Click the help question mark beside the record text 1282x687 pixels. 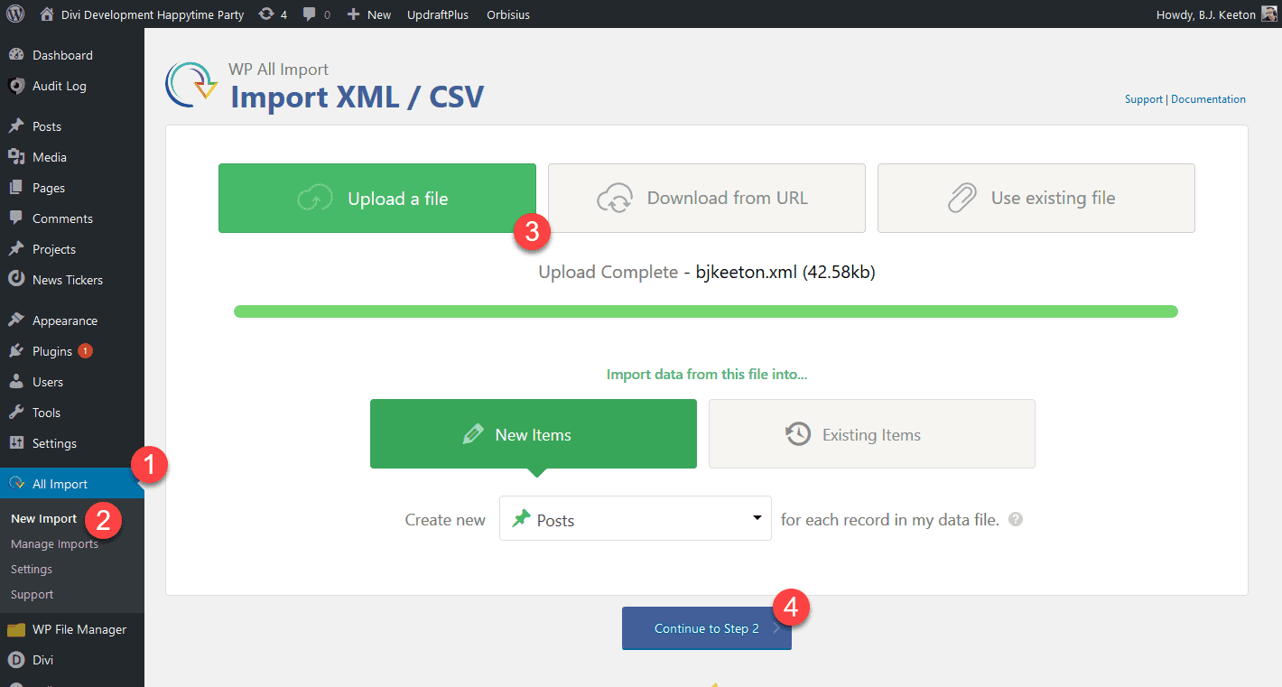[1015, 519]
